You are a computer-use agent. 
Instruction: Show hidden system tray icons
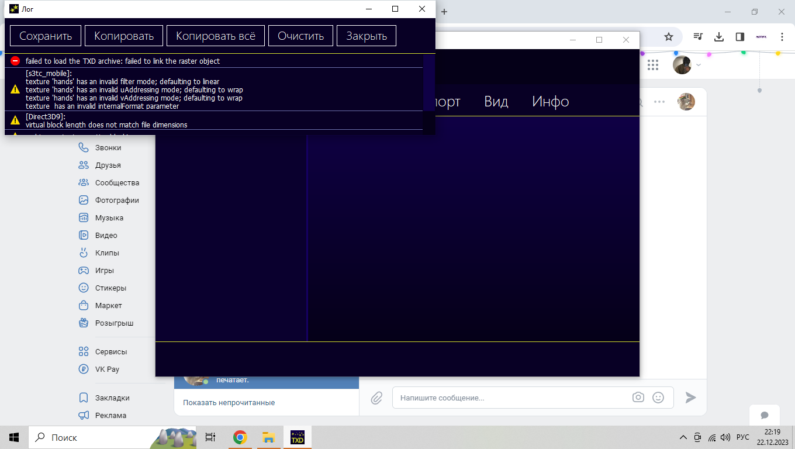[x=683, y=437]
